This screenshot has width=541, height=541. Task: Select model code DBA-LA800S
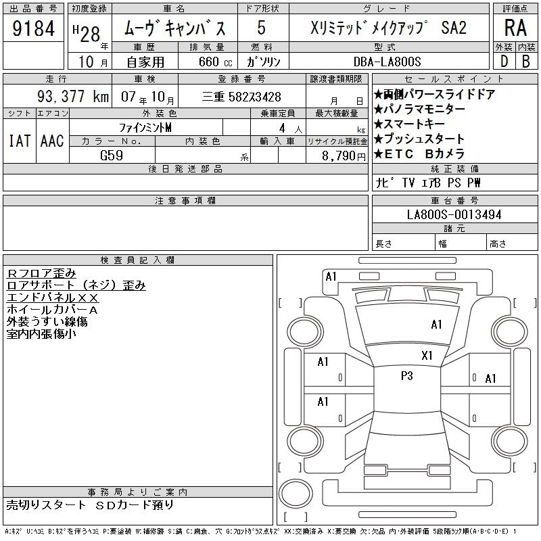coord(387,62)
